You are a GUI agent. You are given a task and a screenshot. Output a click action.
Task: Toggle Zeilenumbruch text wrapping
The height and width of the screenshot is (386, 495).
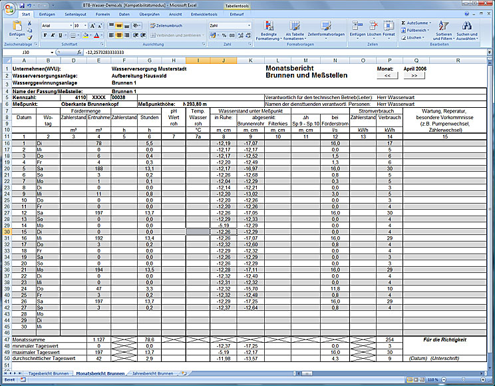(x=166, y=25)
